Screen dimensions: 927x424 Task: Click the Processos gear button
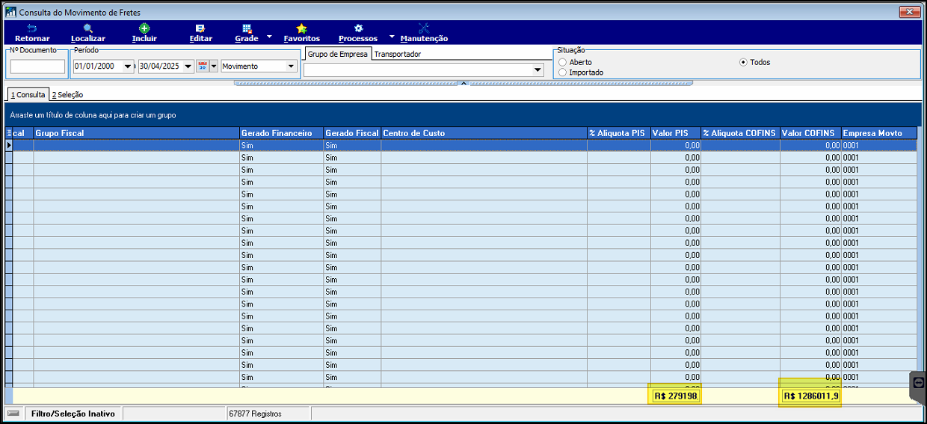pyautogui.click(x=358, y=33)
